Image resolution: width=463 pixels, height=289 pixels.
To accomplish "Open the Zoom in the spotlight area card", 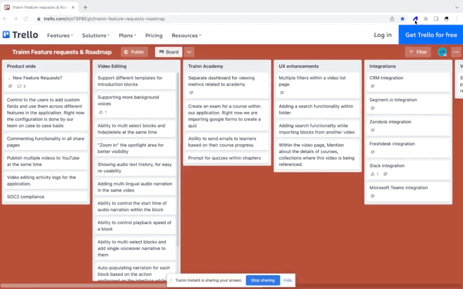I will point(135,148).
